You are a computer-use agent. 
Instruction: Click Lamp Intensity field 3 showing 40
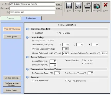click(x=95, y=45)
